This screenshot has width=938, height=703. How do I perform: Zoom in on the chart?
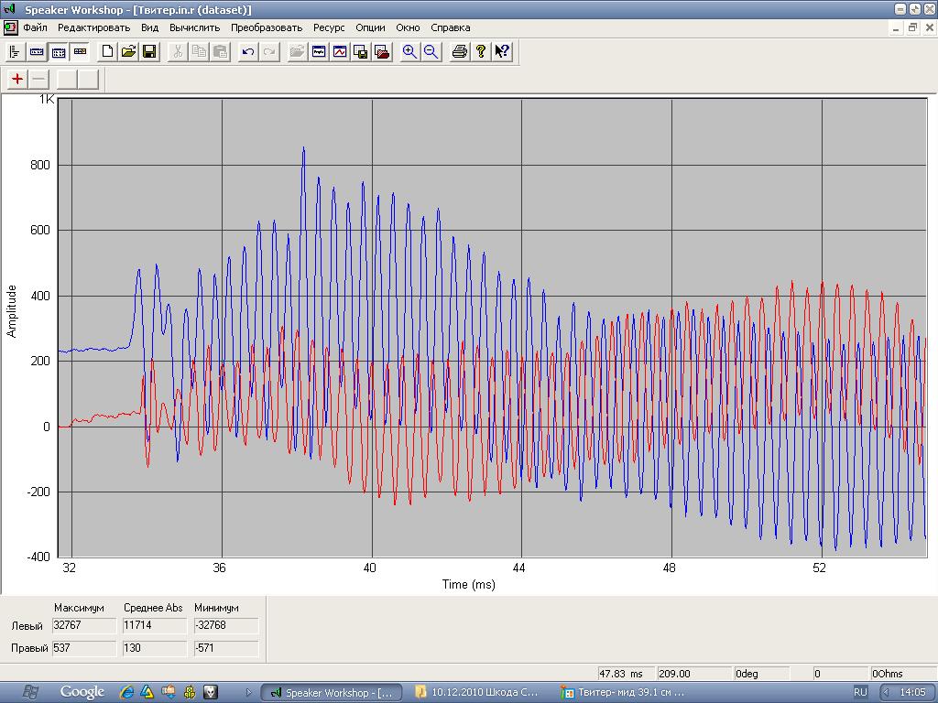pyautogui.click(x=409, y=52)
